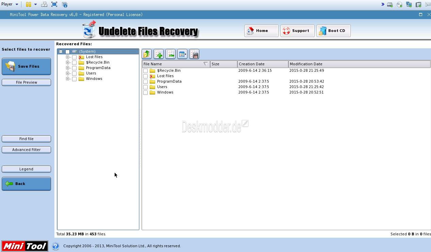Go Back with the green arrow button
431x252 pixels.
26,184
